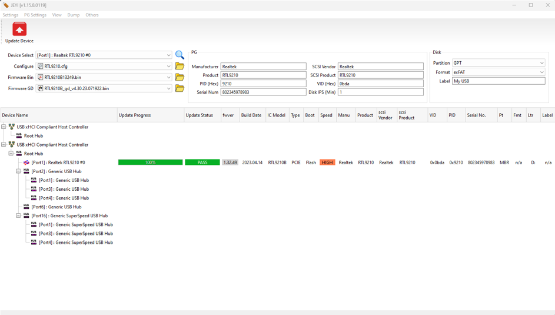Click the Port6 Generic USB Hub icon

(x=26, y=207)
